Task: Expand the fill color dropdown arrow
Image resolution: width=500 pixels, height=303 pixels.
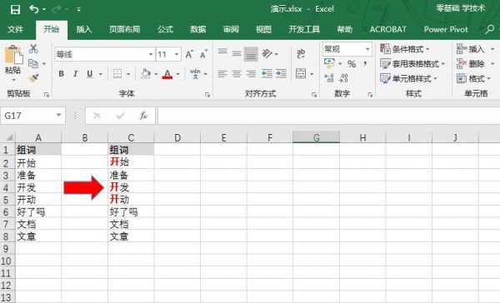Action: 156,74
